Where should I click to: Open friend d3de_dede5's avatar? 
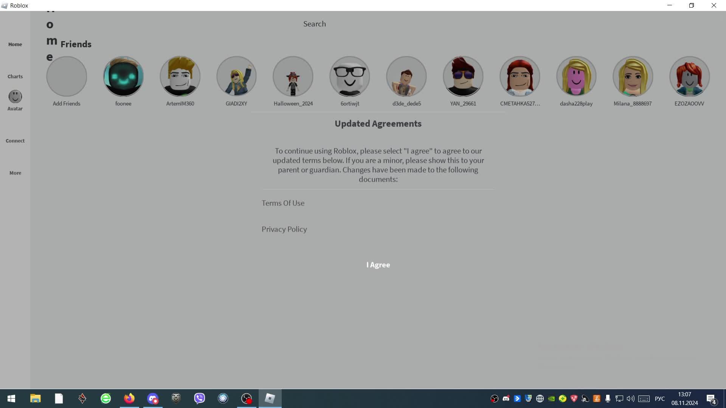coord(406,77)
